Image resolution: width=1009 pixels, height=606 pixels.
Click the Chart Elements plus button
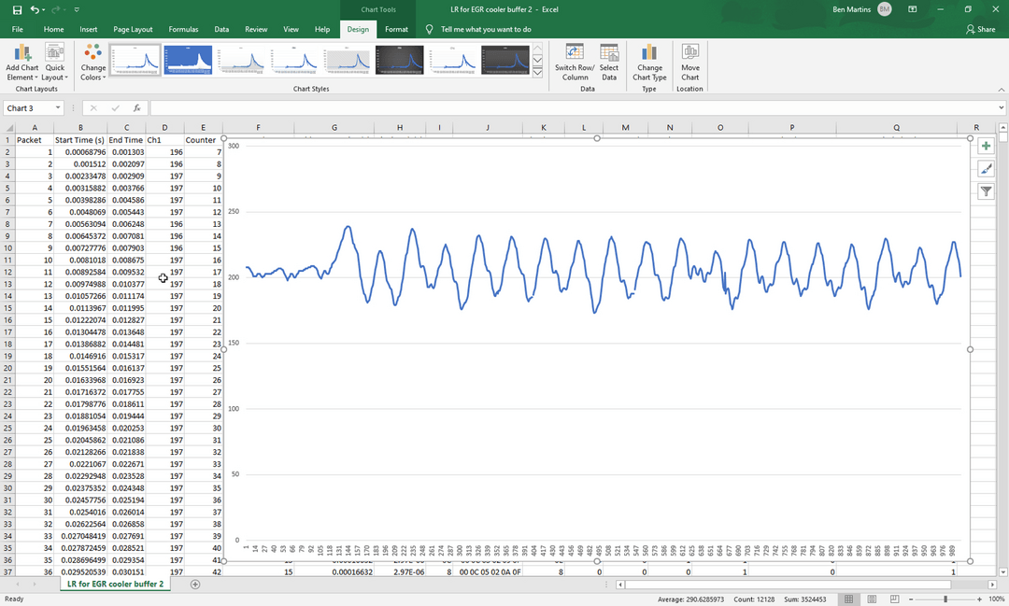coord(986,146)
